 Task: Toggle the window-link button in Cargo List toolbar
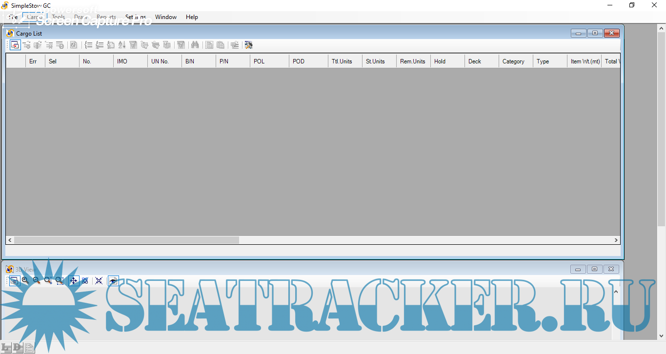15,45
